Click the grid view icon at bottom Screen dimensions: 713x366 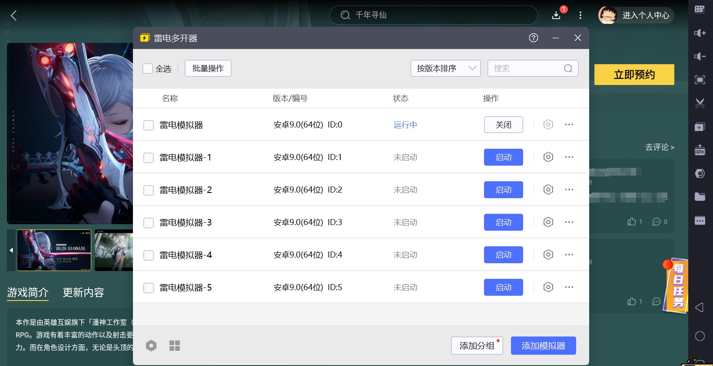(x=175, y=346)
